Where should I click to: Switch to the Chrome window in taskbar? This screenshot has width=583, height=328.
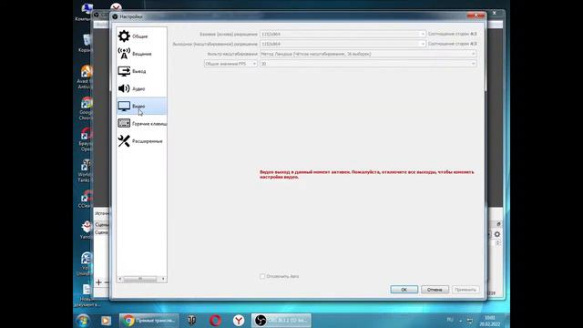[149, 320]
